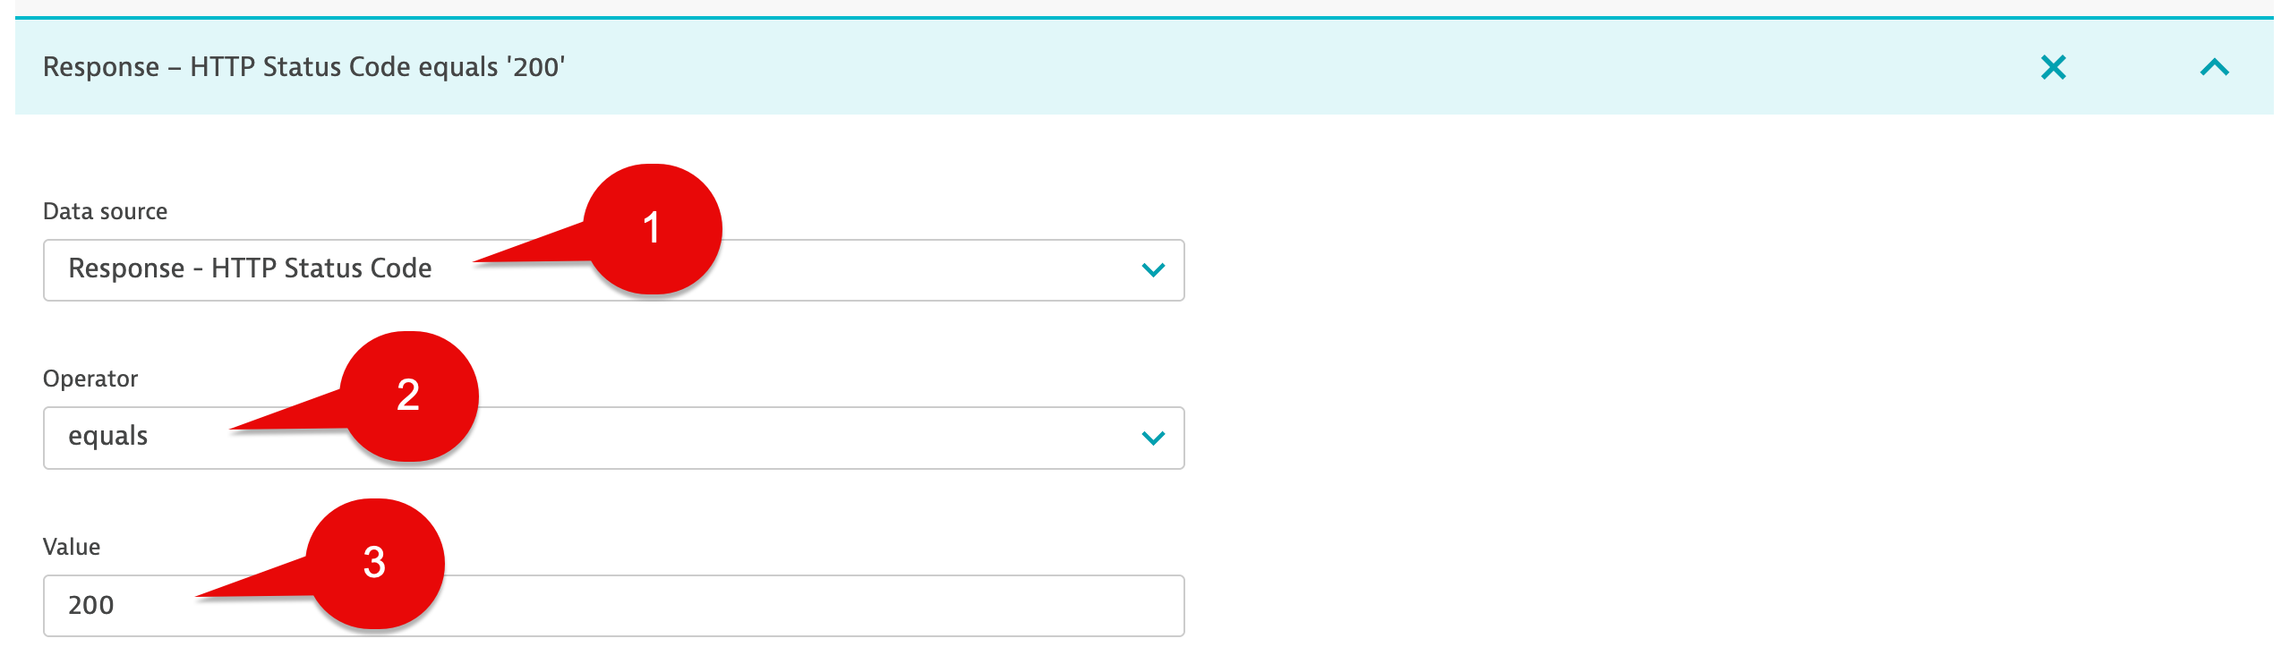The width and height of the screenshot is (2281, 664).
Task: Open the Operator dropdown showing equals
Action: coord(614,438)
